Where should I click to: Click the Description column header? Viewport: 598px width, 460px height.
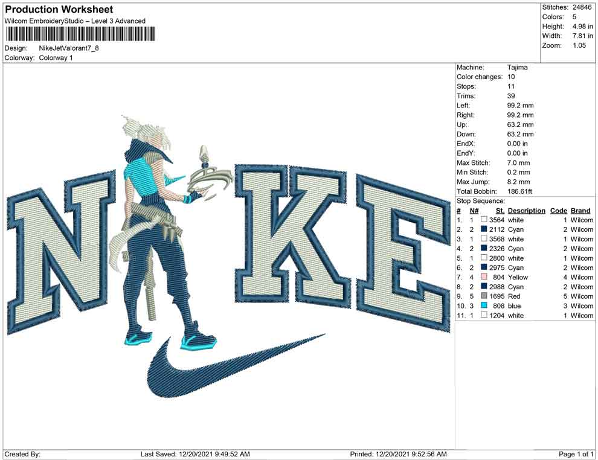click(x=526, y=211)
